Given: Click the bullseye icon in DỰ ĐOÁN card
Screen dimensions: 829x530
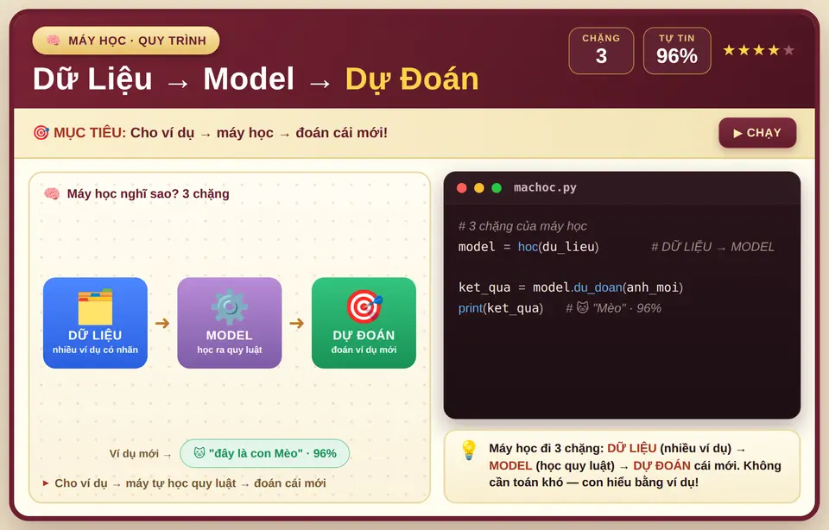Looking at the screenshot, I should pyautogui.click(x=364, y=306).
